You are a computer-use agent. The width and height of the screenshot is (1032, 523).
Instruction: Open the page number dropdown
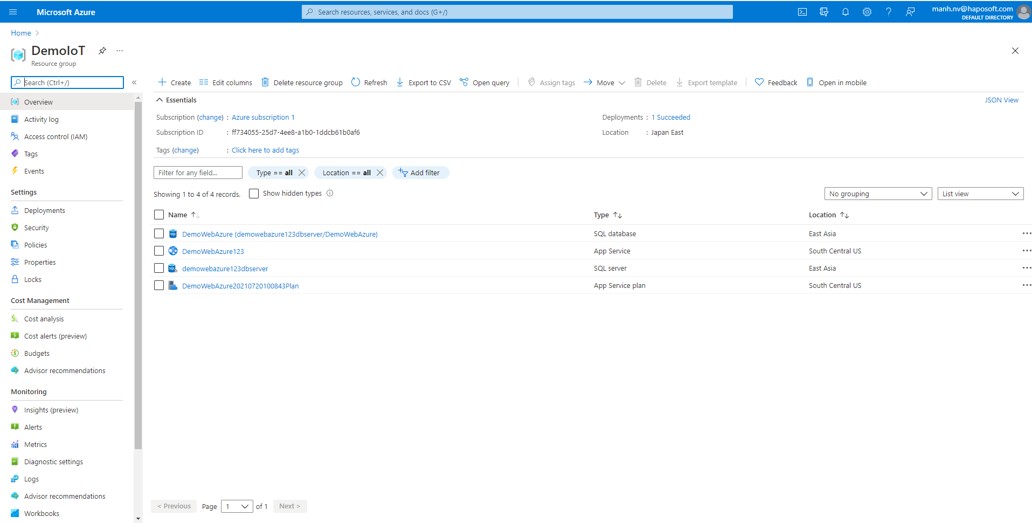237,506
